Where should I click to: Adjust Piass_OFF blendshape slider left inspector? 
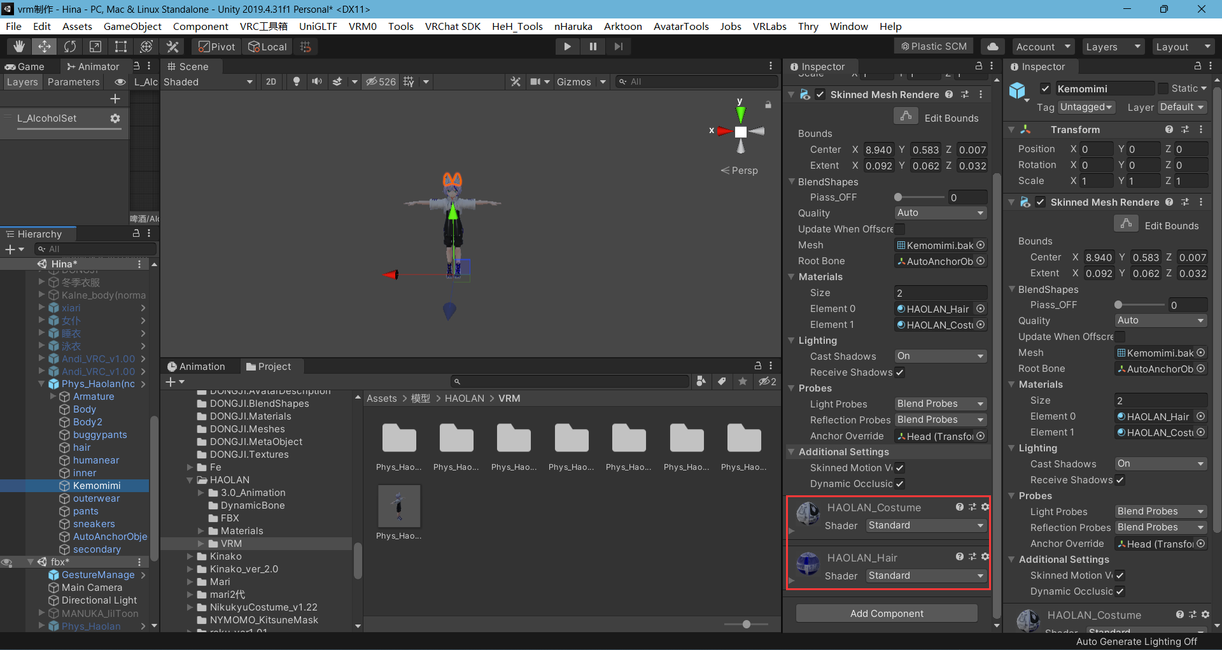click(x=920, y=197)
